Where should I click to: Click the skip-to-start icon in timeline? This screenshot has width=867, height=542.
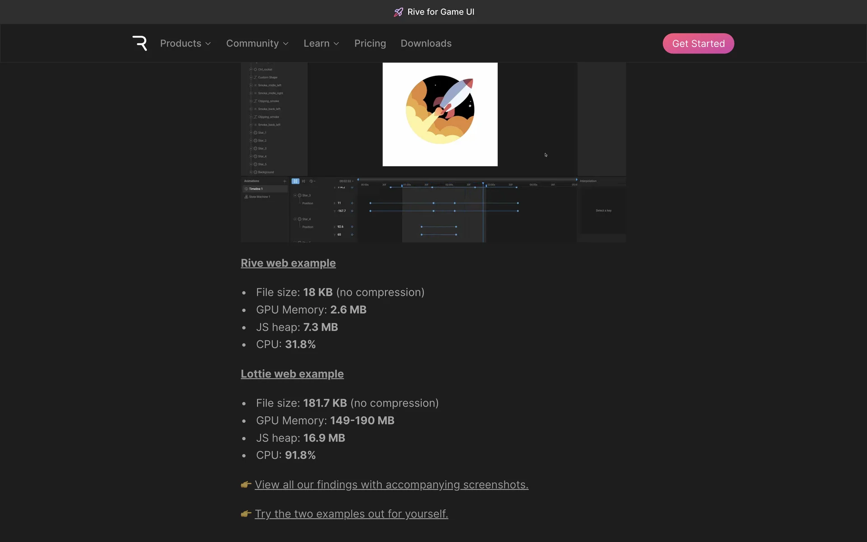[x=303, y=181]
